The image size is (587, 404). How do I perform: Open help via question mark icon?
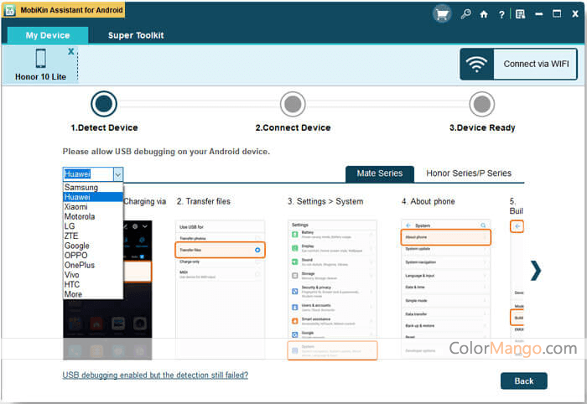pos(501,14)
